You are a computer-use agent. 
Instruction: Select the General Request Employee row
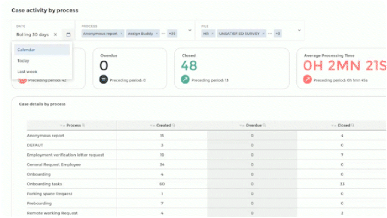(x=206, y=164)
